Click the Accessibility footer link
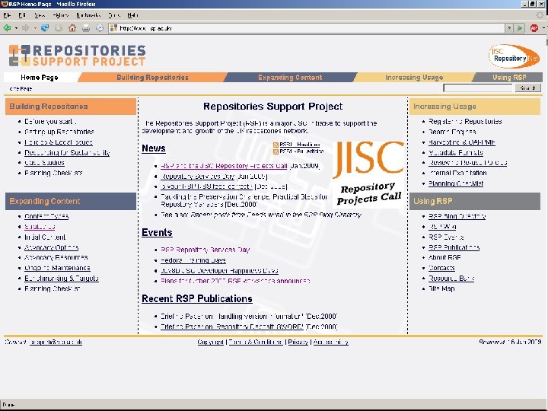Screen dimensions: 548x411 click(330, 342)
